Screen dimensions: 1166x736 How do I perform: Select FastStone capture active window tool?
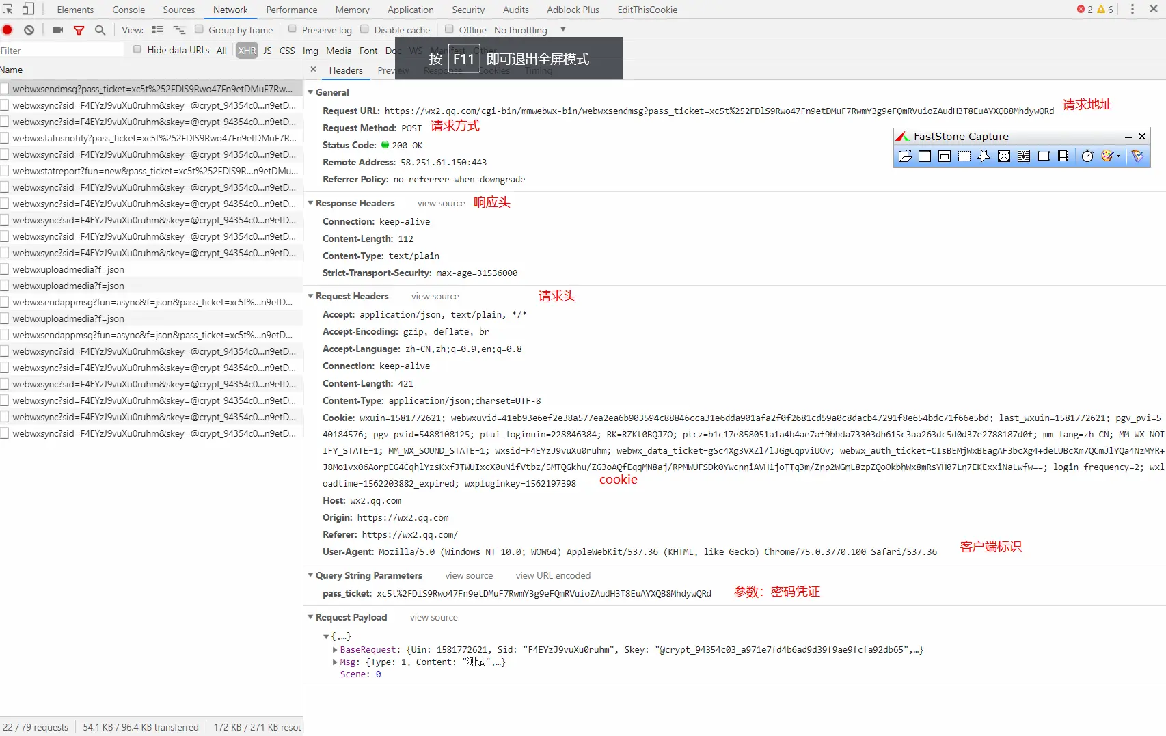pyautogui.click(x=925, y=156)
